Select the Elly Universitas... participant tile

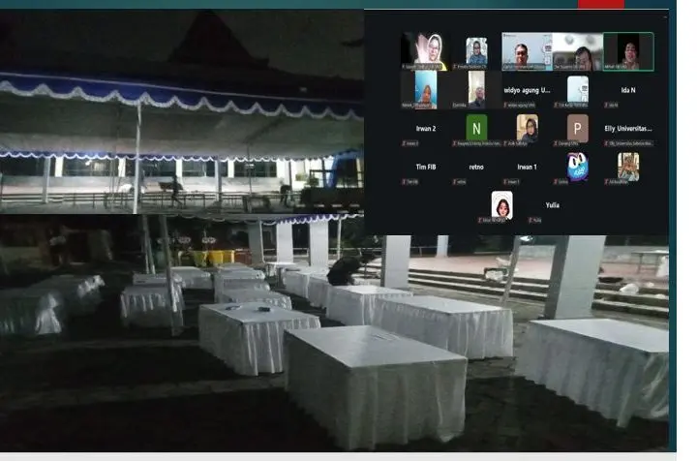pos(628,129)
